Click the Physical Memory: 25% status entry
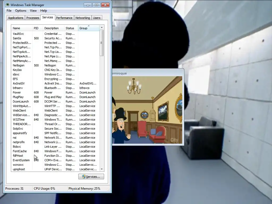This screenshot has width=272, height=204. 84,189
